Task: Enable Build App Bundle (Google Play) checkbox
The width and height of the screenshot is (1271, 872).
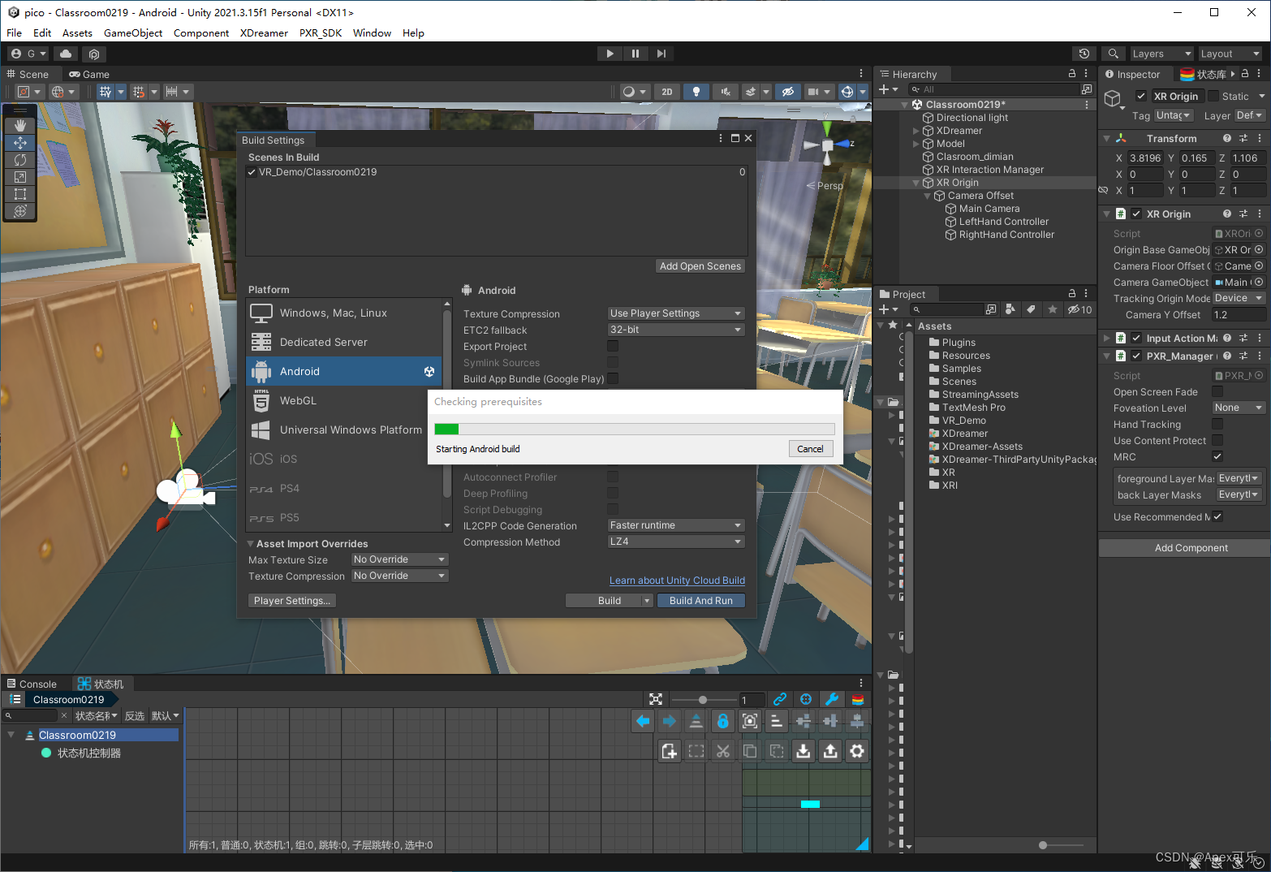Action: [613, 378]
